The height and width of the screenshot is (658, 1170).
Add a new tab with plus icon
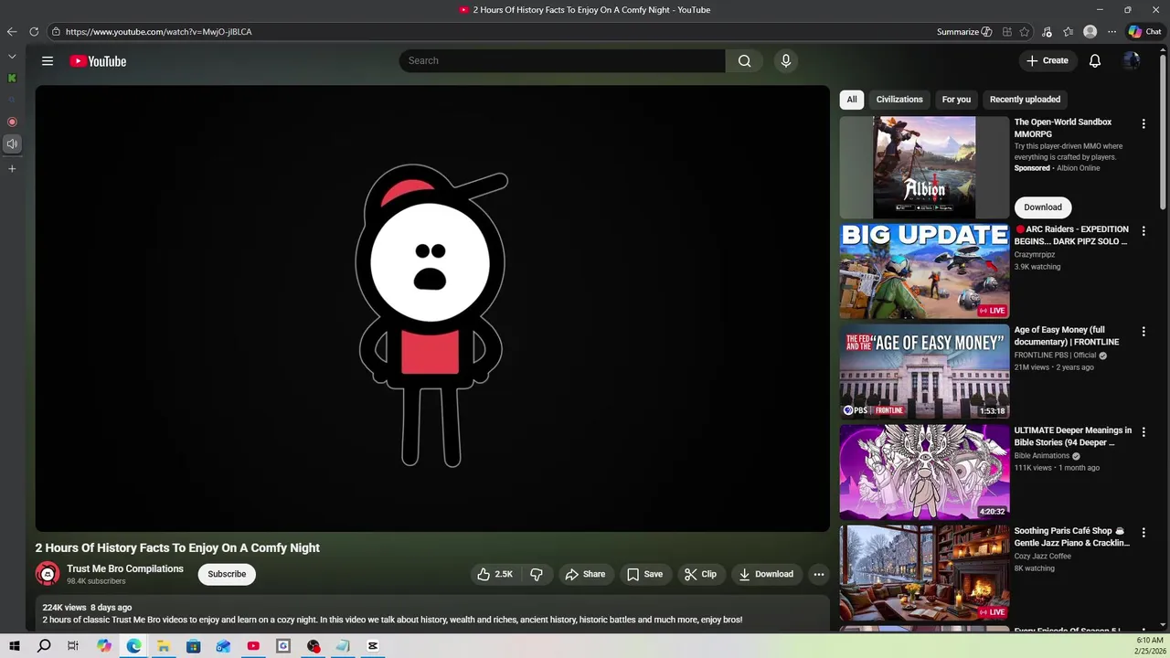click(12, 169)
